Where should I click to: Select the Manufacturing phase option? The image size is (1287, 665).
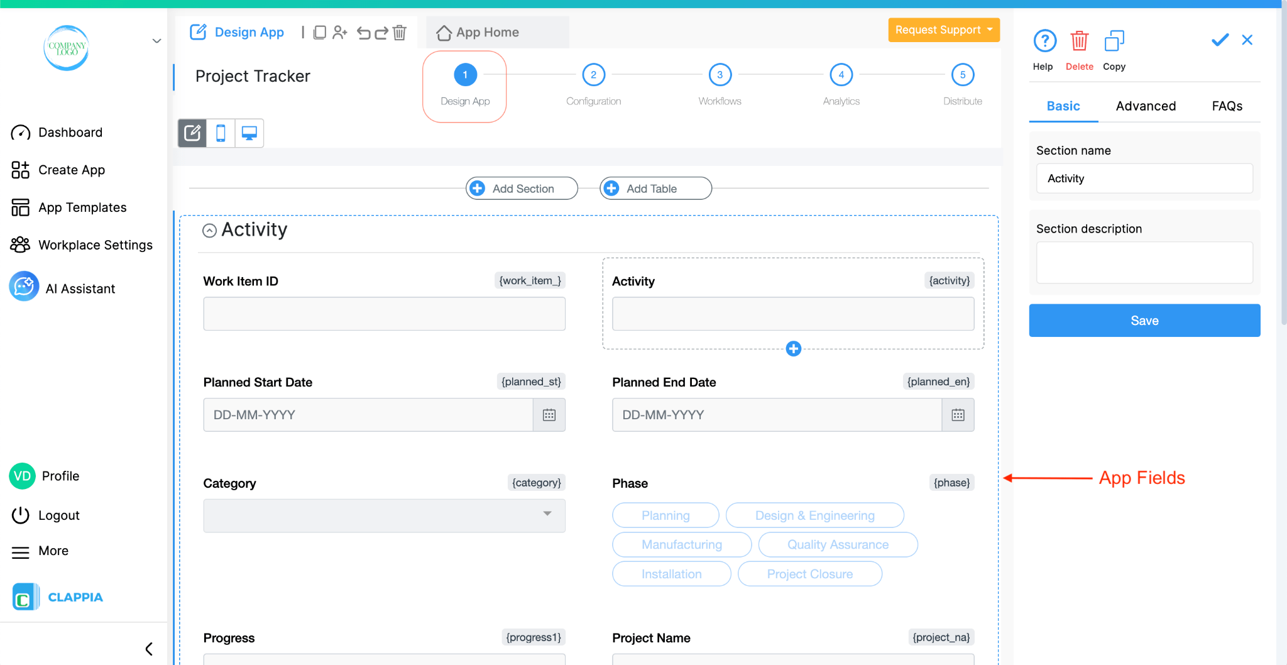(x=682, y=545)
